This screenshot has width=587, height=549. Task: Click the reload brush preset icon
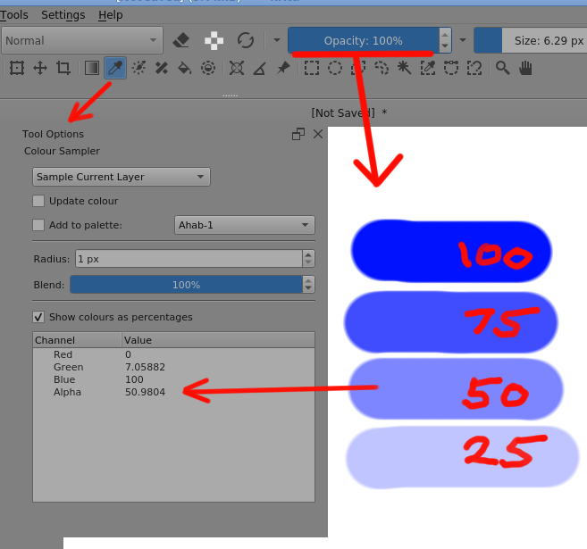pos(246,40)
